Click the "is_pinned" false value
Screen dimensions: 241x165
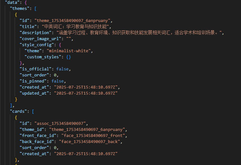[x=58, y=81]
